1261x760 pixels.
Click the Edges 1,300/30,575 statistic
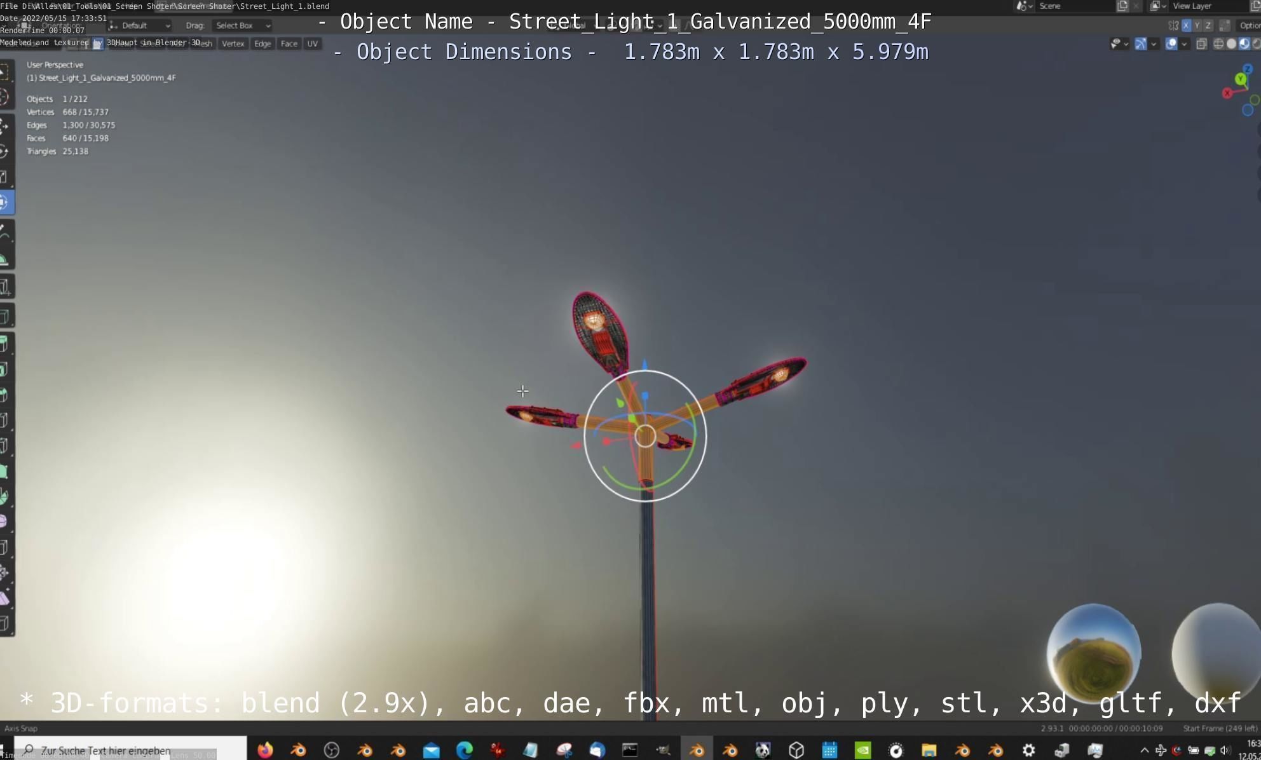coord(71,125)
